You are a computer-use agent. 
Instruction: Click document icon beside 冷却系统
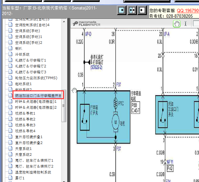[10, 54]
